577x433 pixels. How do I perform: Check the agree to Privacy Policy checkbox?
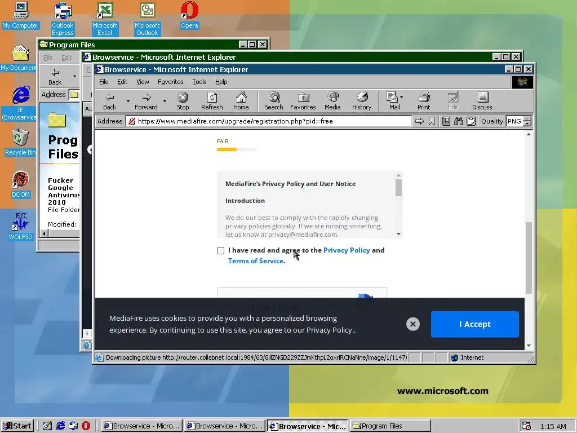pyautogui.click(x=220, y=250)
